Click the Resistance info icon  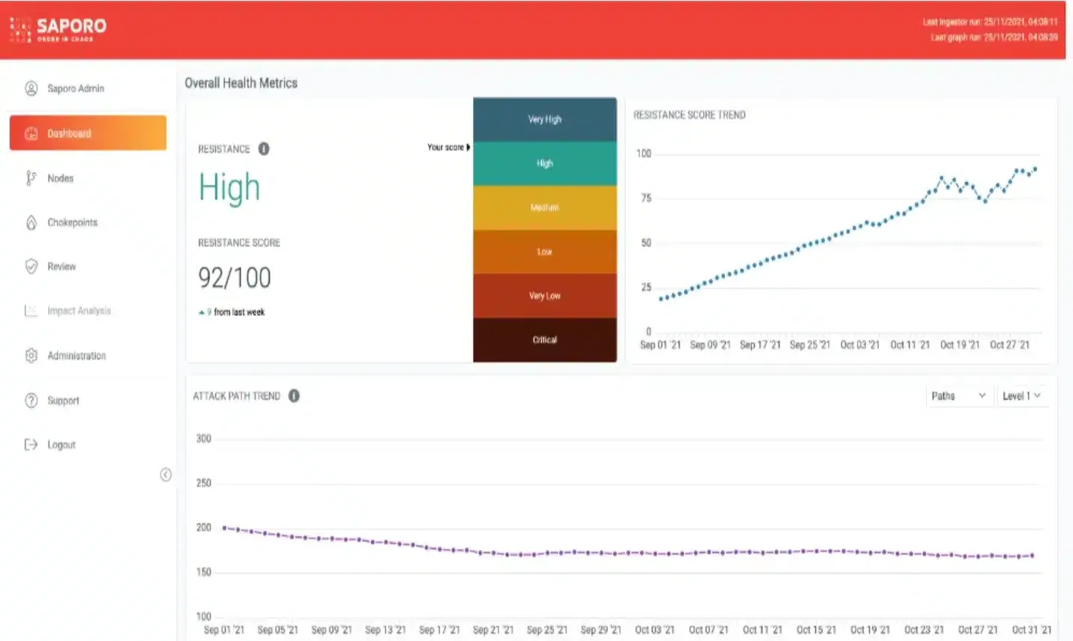264,149
